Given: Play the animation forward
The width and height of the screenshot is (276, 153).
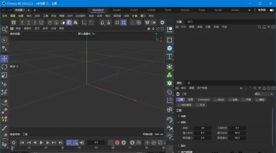Looking at the screenshot, I should (x=41, y=143).
